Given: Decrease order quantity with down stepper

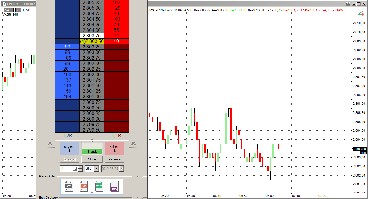Looking at the screenshot, I should click(80, 170).
